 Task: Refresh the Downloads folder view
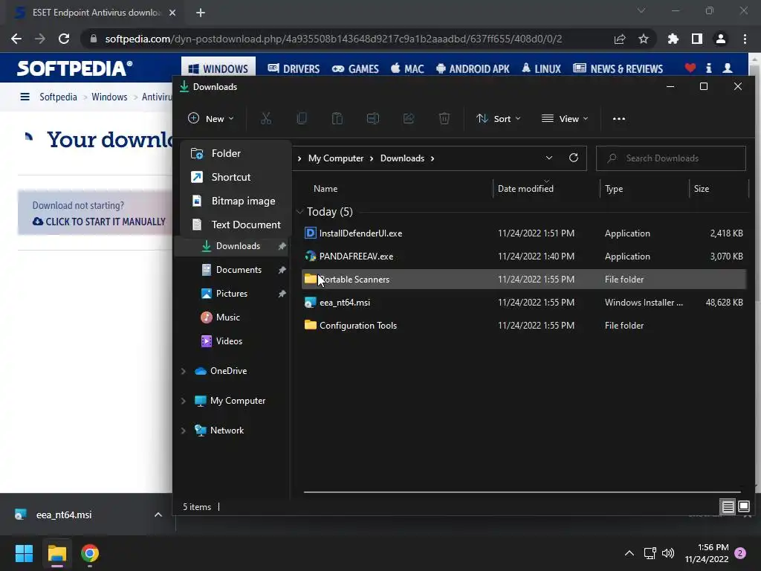pos(574,158)
